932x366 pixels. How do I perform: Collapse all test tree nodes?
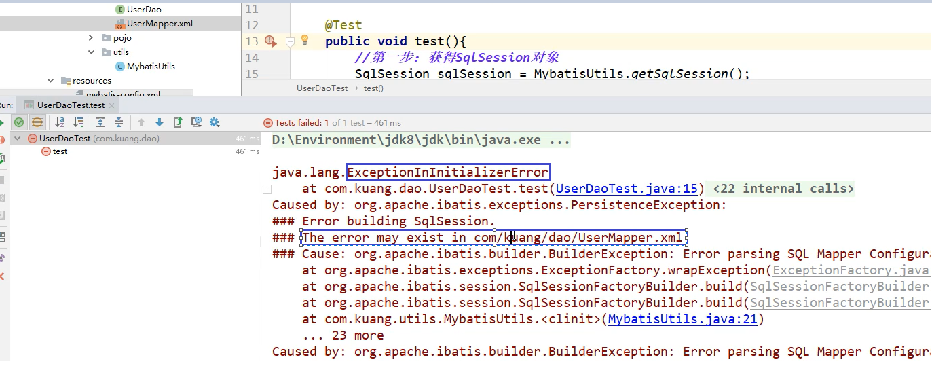click(119, 122)
